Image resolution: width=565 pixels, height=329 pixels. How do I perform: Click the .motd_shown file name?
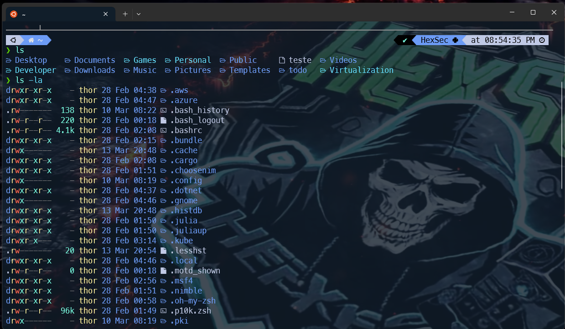(x=195, y=271)
